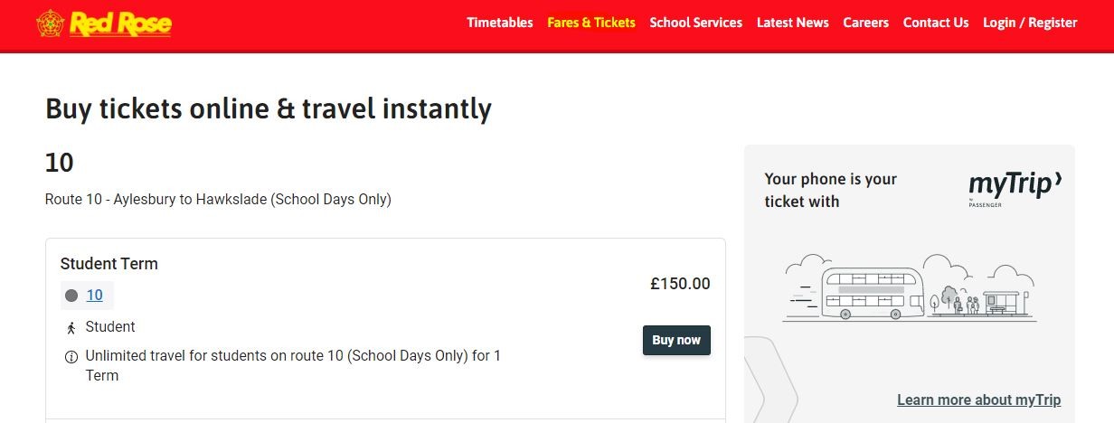The width and height of the screenshot is (1114, 423).
Task: Open Latest News page
Action: pyautogui.click(x=792, y=23)
